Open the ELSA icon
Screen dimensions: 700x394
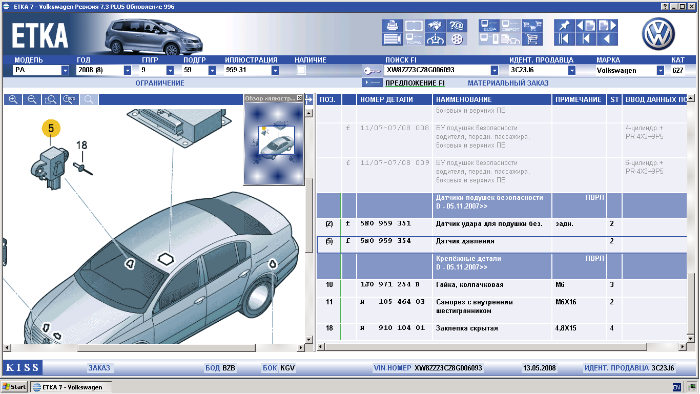click(x=489, y=25)
